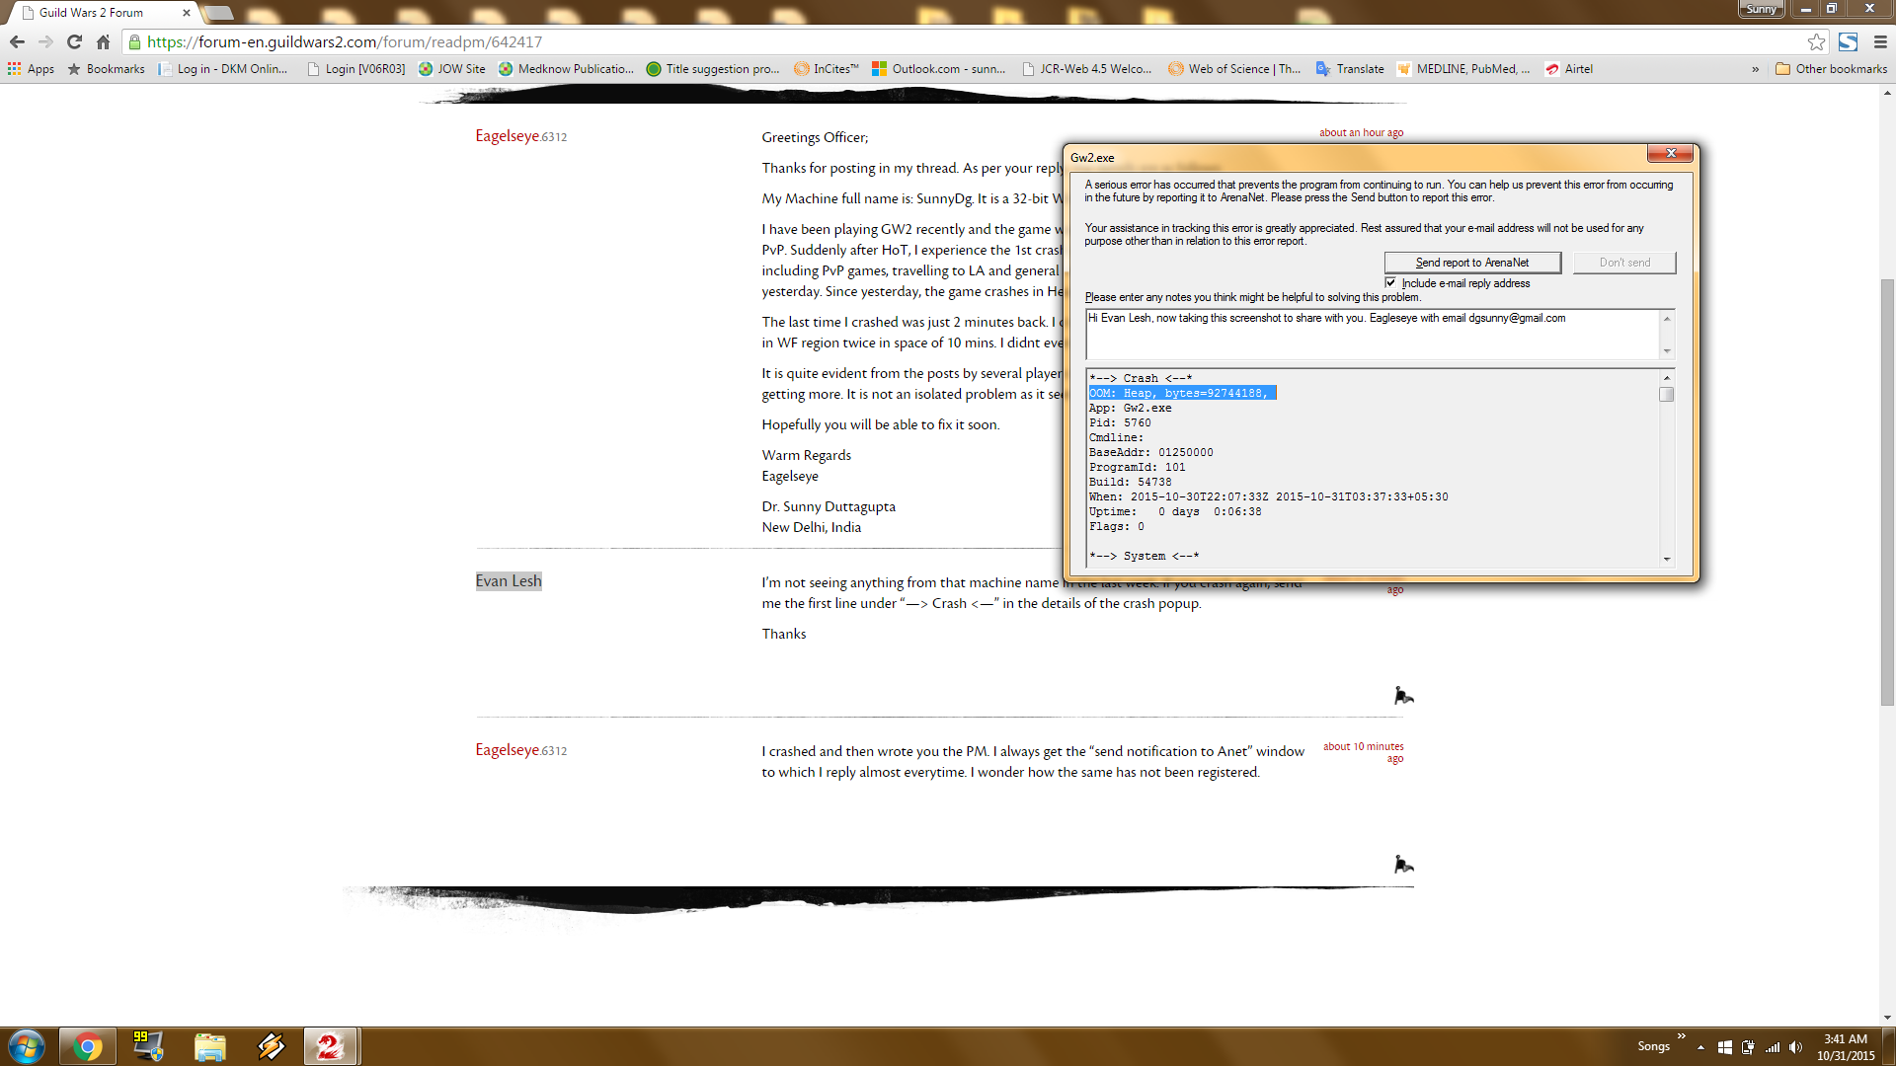Open the Apps grid shortcut
This screenshot has height=1066, width=1896.
click(x=31, y=69)
